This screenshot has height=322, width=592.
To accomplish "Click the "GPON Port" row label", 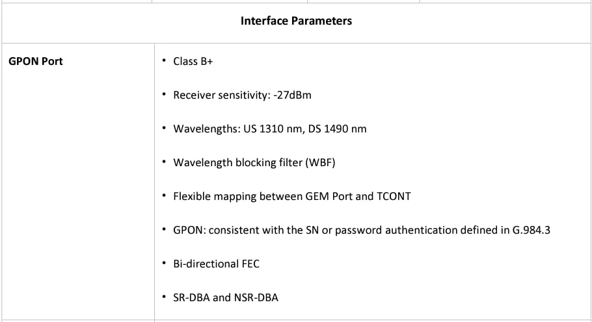I will (36, 62).
